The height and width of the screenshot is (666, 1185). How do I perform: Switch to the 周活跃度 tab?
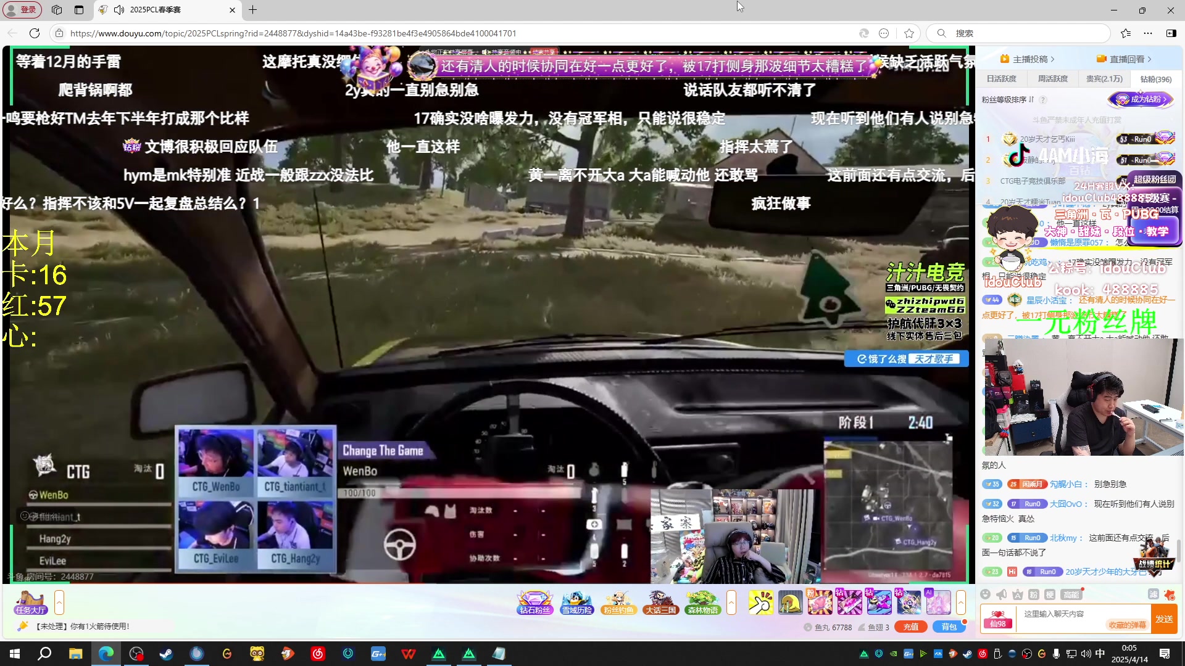click(1052, 79)
